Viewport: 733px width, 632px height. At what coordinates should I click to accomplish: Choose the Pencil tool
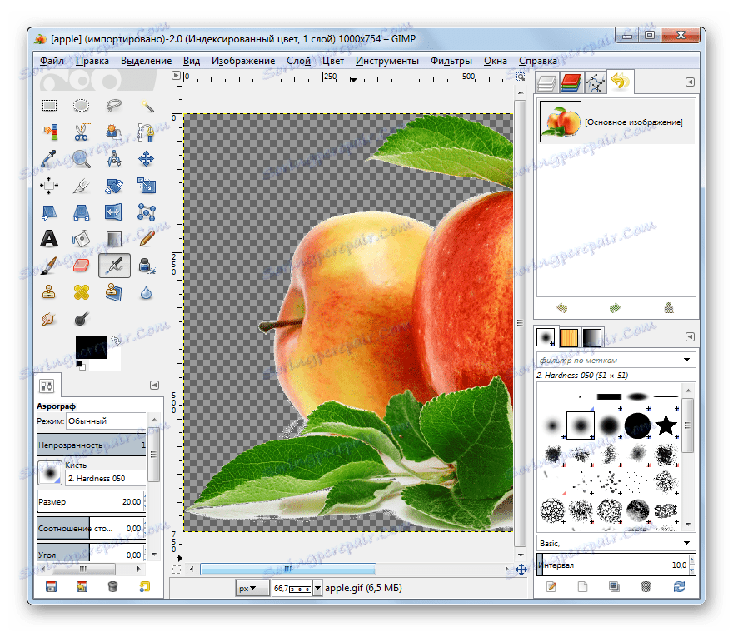pyautogui.click(x=146, y=239)
